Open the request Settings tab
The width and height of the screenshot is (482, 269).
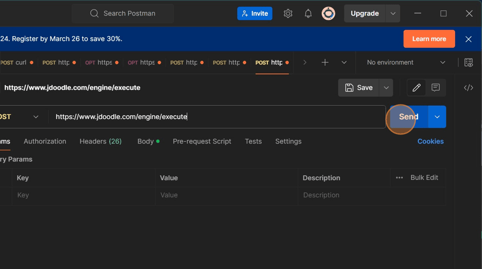click(288, 141)
